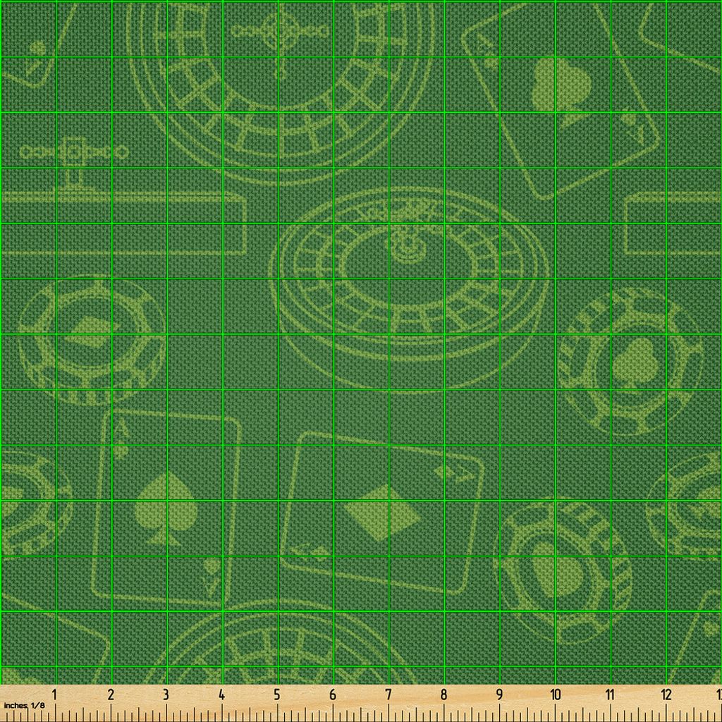Click the number 3 on the ruler
722x722 pixels.
[166, 695]
